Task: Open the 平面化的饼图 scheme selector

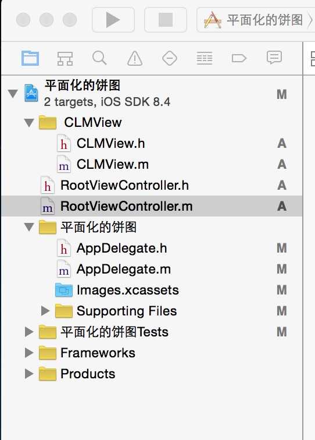Action: click(256, 20)
